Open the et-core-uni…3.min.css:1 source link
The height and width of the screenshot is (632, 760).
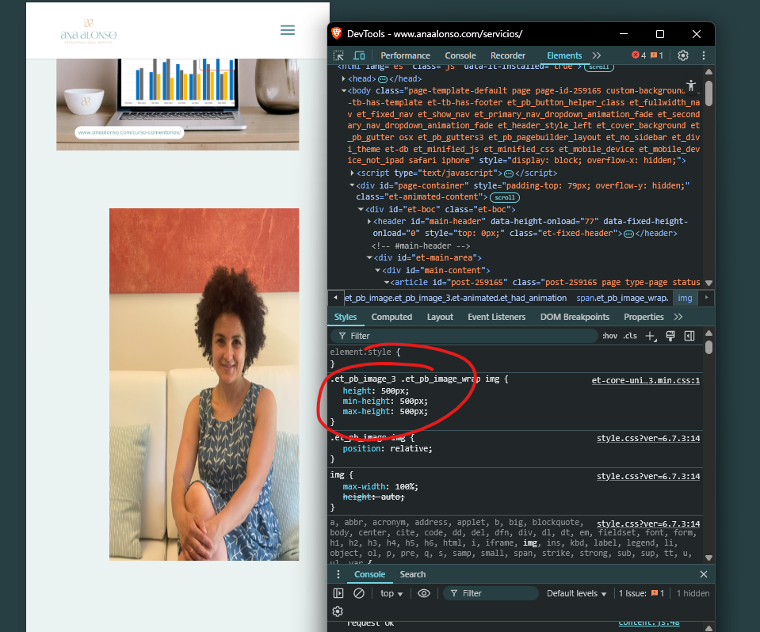[645, 380]
